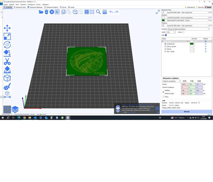This screenshot has width=213, height=182.
Task: Open search with magnifier icon
Action: (x=98, y=12)
